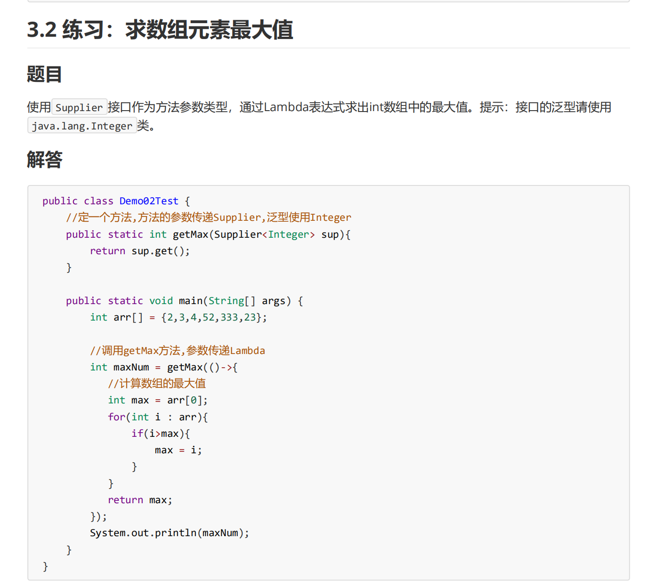Viewport: 672px width, 587px height.
Task: Click the inline code 'Supplier'
Action: pyautogui.click(x=79, y=107)
